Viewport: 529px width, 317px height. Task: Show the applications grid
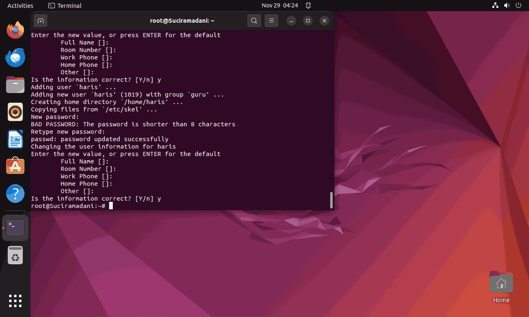coord(15,301)
